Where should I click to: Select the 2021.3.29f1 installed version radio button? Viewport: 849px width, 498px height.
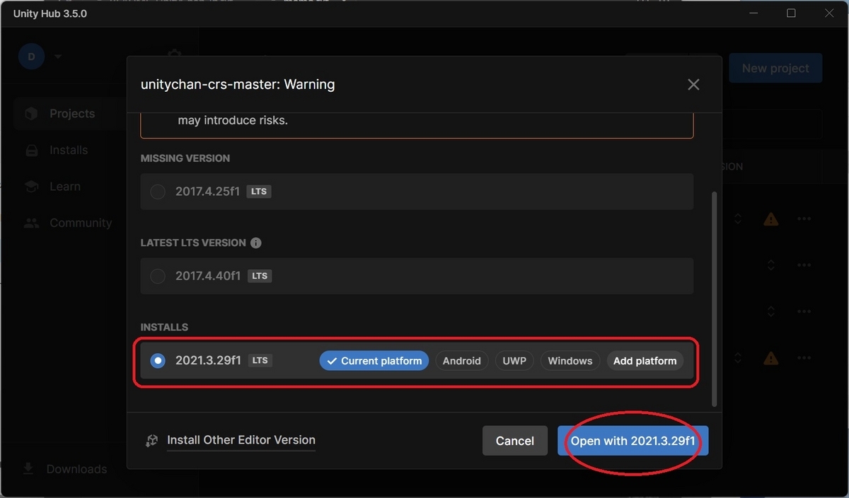pos(158,361)
